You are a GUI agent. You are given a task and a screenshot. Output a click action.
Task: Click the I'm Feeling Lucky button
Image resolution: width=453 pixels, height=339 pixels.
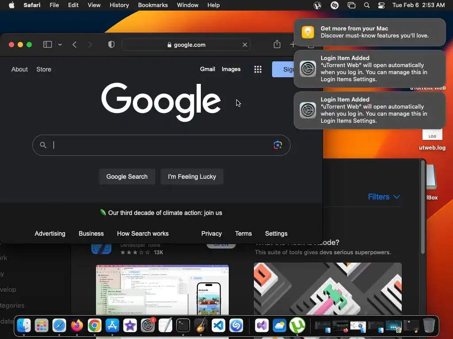192,177
